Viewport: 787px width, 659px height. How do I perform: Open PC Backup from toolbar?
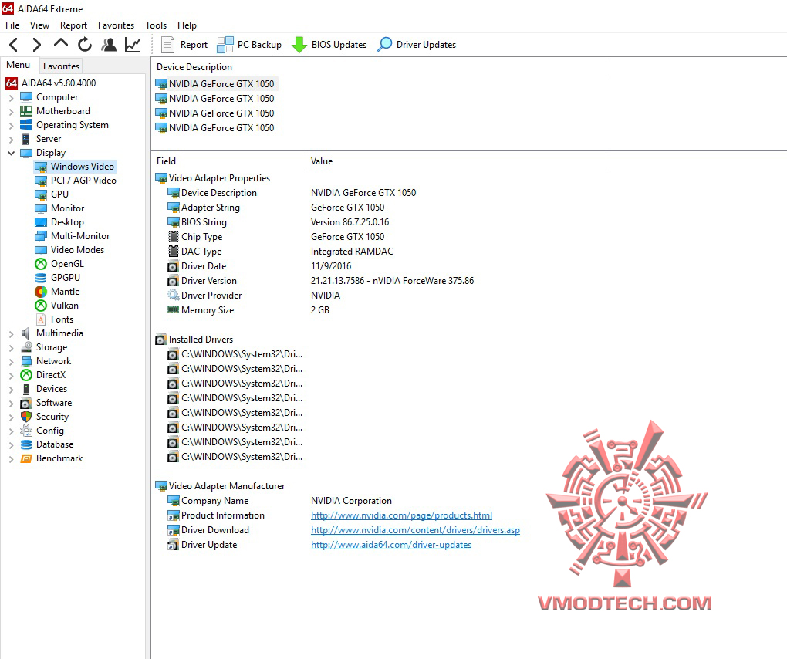point(249,45)
